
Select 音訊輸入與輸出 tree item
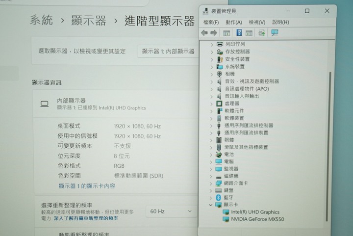tap(242, 96)
